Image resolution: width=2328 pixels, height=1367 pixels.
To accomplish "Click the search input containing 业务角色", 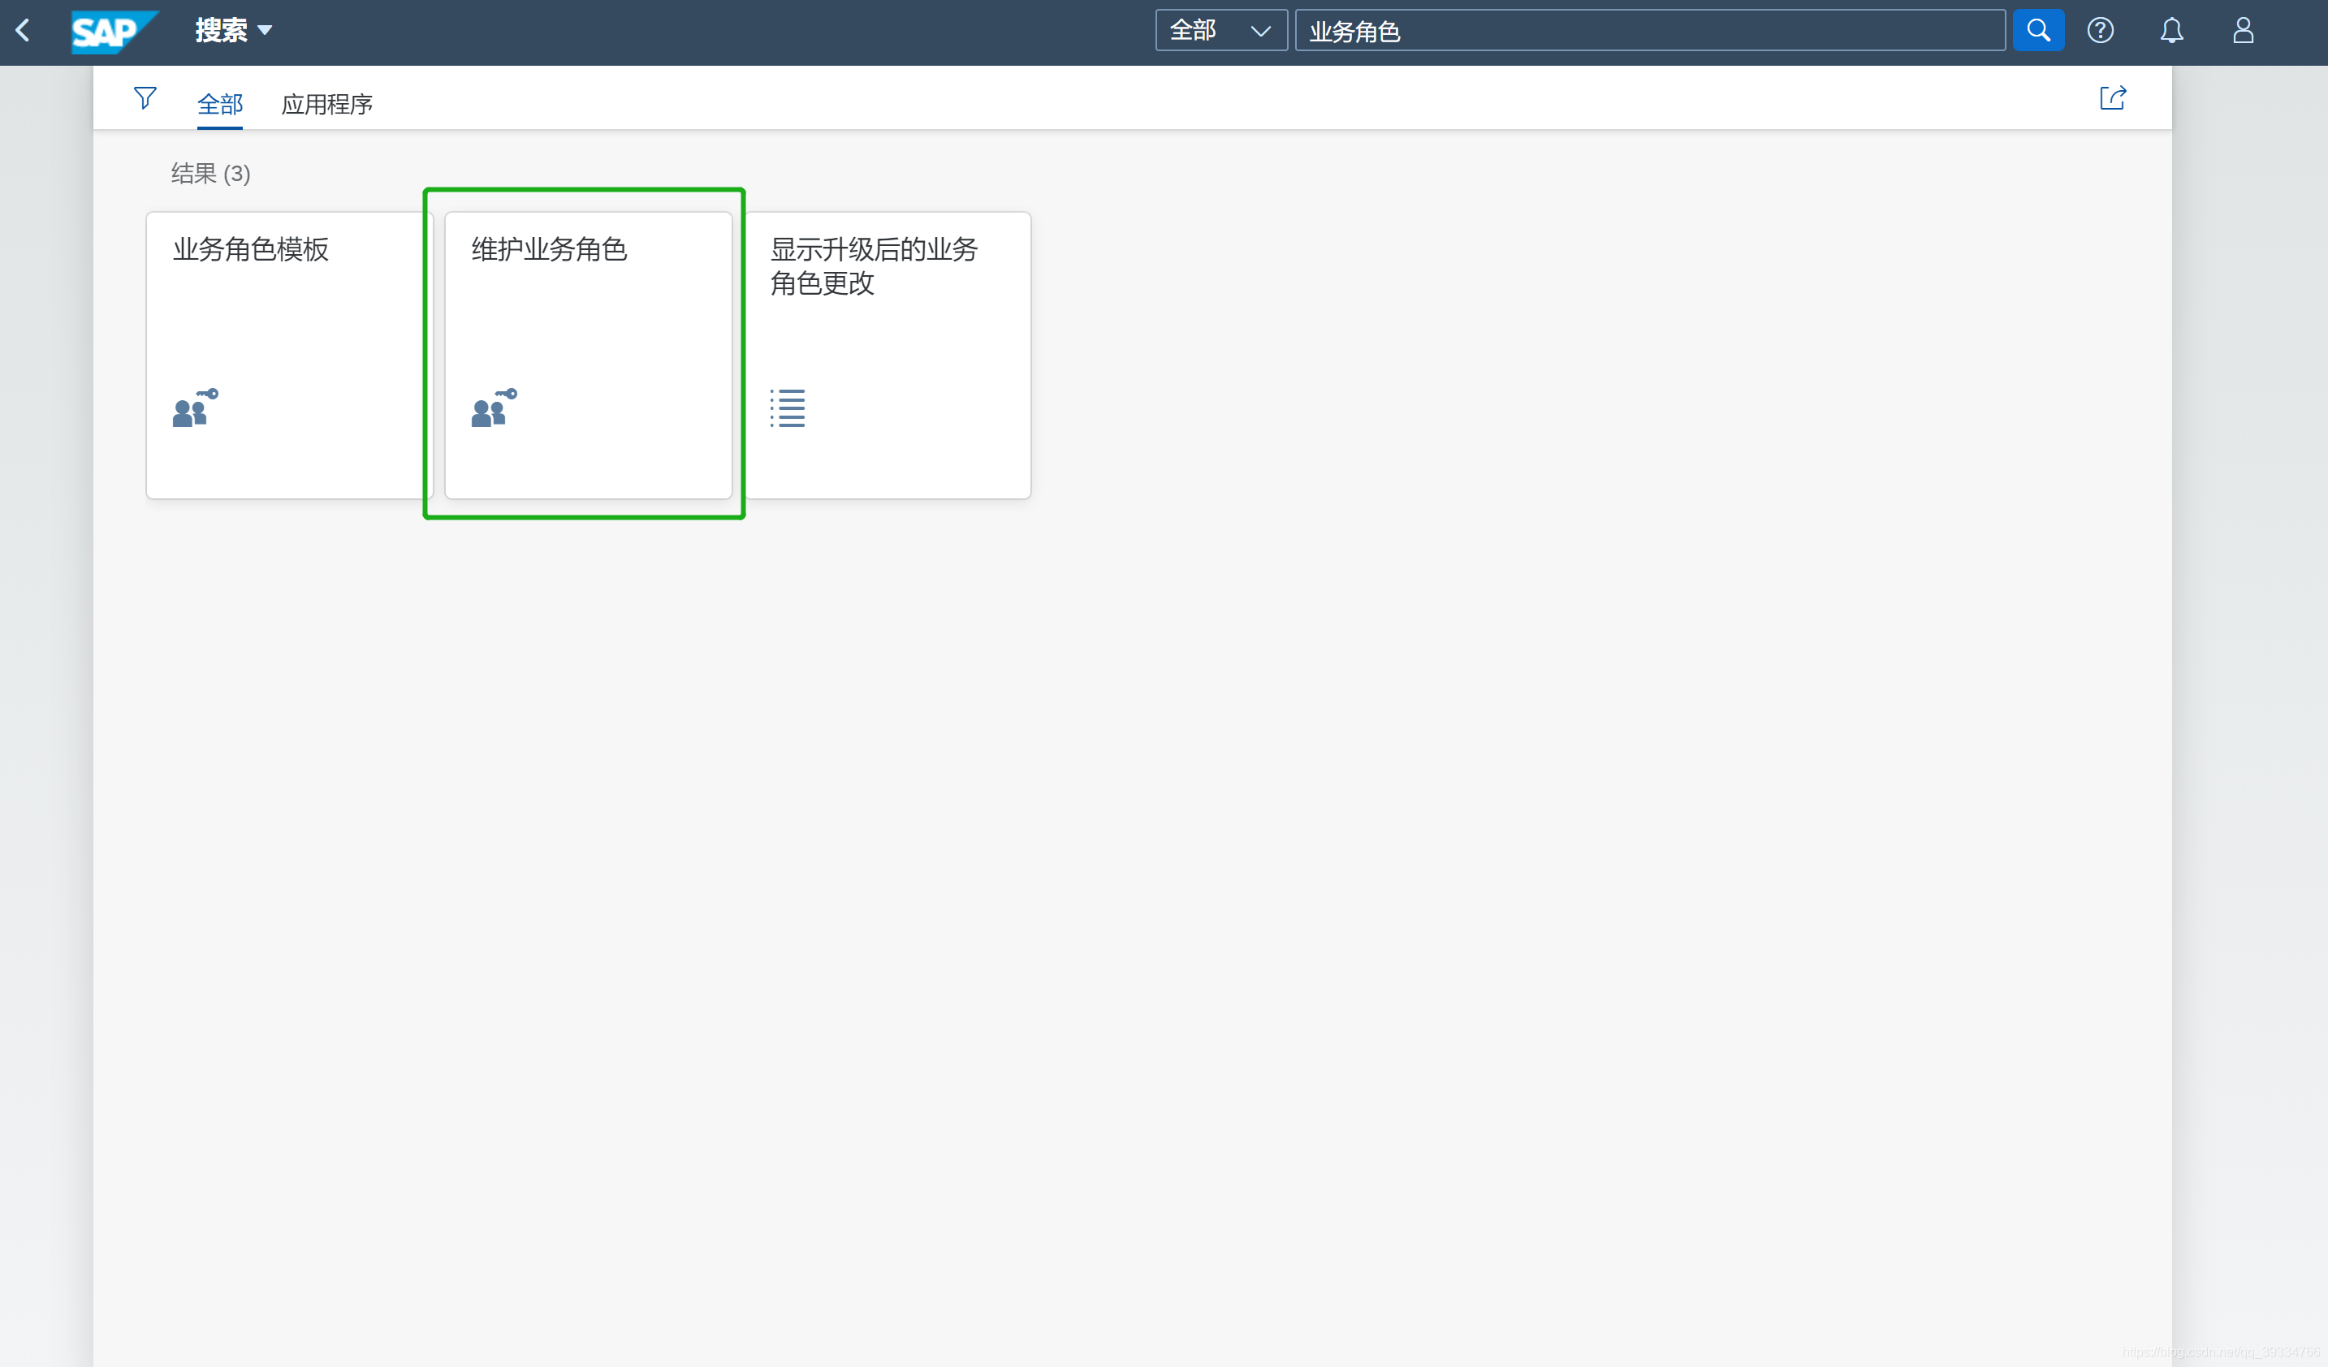I will (1649, 31).
